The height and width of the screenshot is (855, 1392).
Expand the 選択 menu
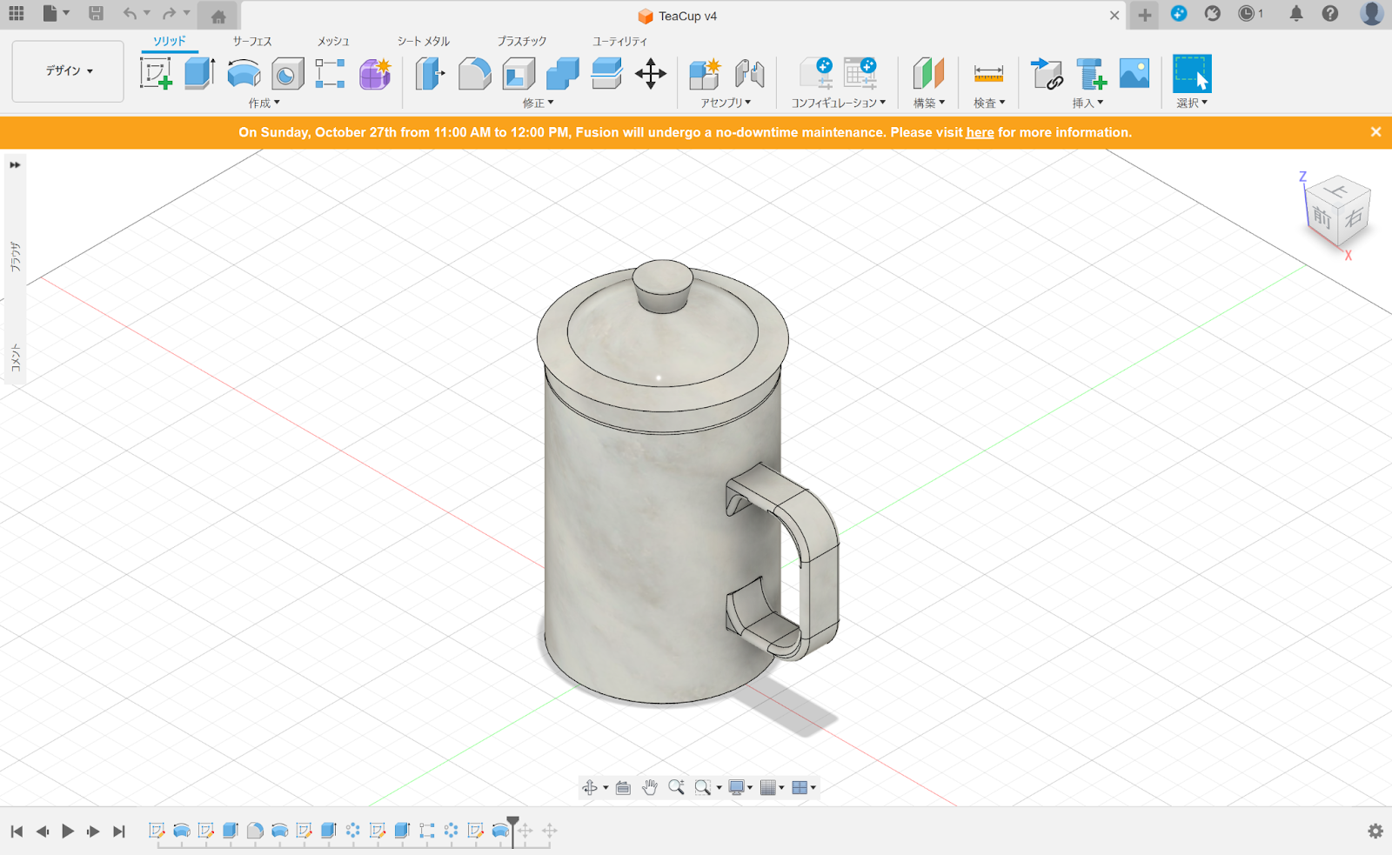point(1192,103)
